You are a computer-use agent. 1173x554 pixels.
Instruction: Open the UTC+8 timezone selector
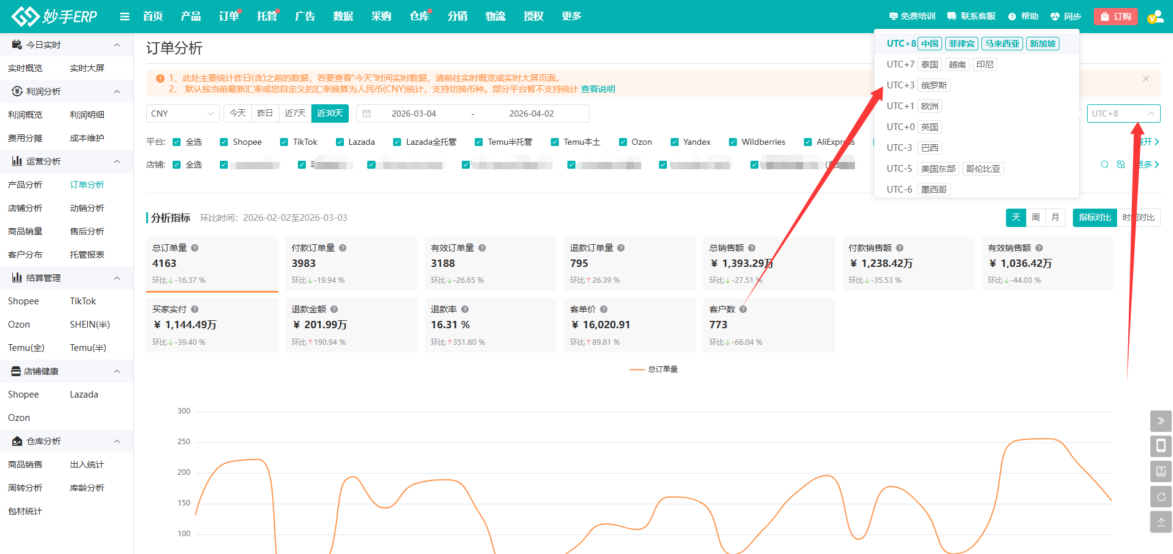(x=1123, y=113)
